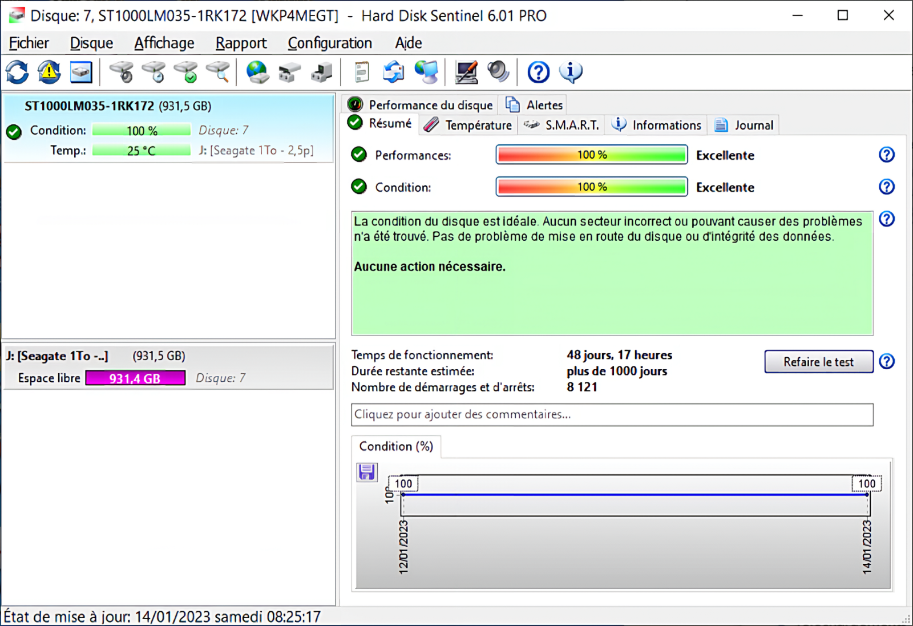The height and width of the screenshot is (626, 913).
Task: Click left panel Condition 100 % green bar
Action: click(x=142, y=130)
